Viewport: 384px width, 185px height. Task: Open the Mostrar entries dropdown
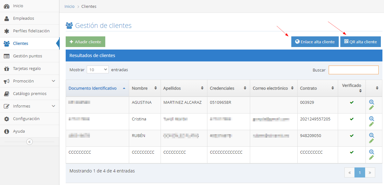pos(97,70)
